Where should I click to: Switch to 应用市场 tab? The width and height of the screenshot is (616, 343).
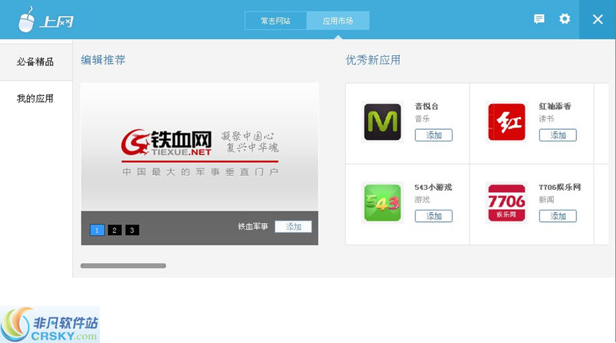[x=338, y=20]
